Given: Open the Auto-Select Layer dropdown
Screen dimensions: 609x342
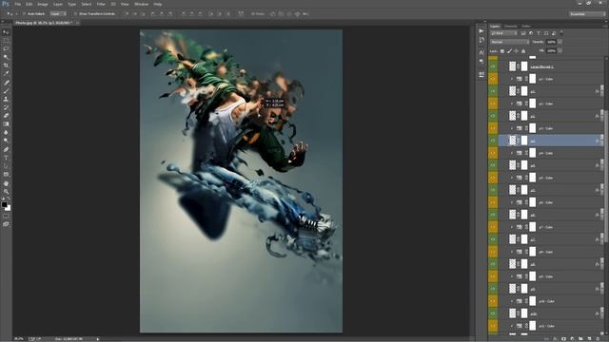Looking at the screenshot, I should (x=57, y=13).
